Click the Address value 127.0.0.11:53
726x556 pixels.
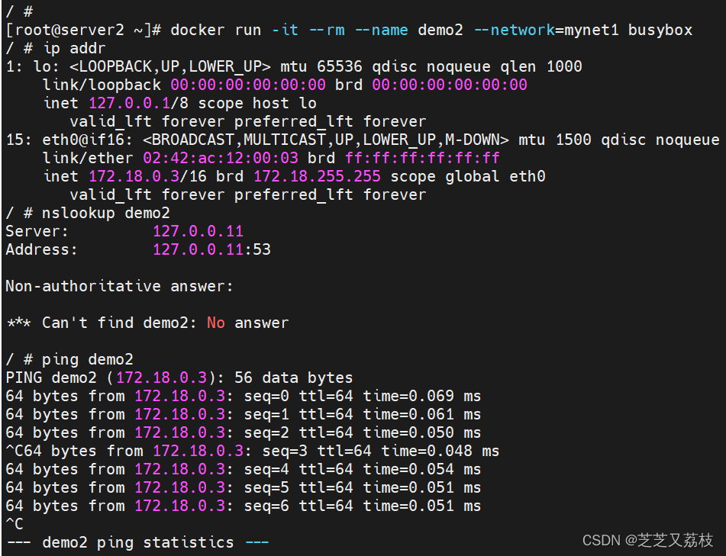coord(211,249)
